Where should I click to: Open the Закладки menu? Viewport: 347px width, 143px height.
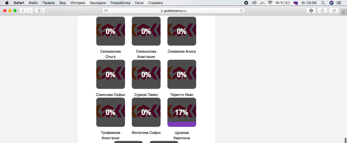tap(98, 3)
